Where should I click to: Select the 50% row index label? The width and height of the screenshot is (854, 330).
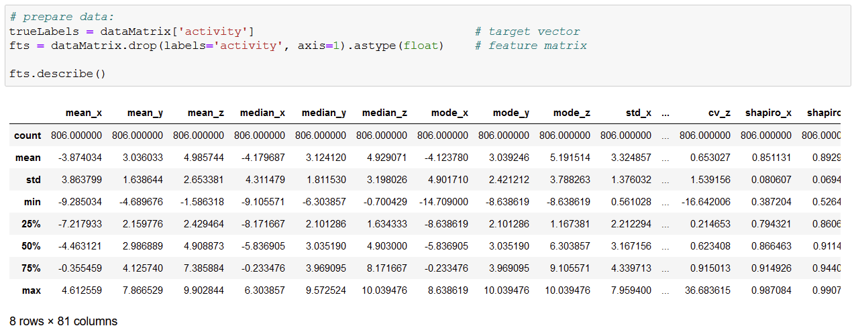click(x=31, y=246)
